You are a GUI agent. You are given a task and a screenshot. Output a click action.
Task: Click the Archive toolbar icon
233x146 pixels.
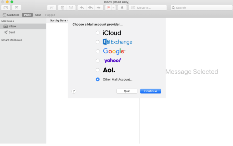coord(52,8)
